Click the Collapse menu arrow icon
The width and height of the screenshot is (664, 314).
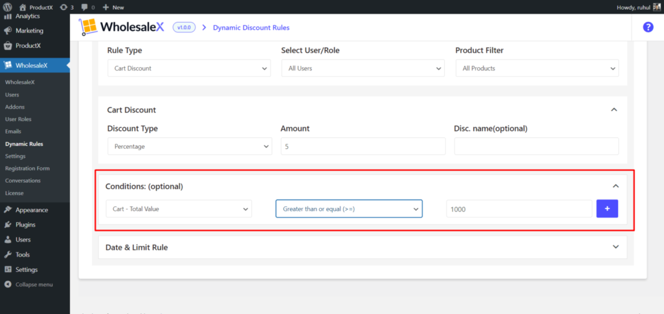(7, 285)
